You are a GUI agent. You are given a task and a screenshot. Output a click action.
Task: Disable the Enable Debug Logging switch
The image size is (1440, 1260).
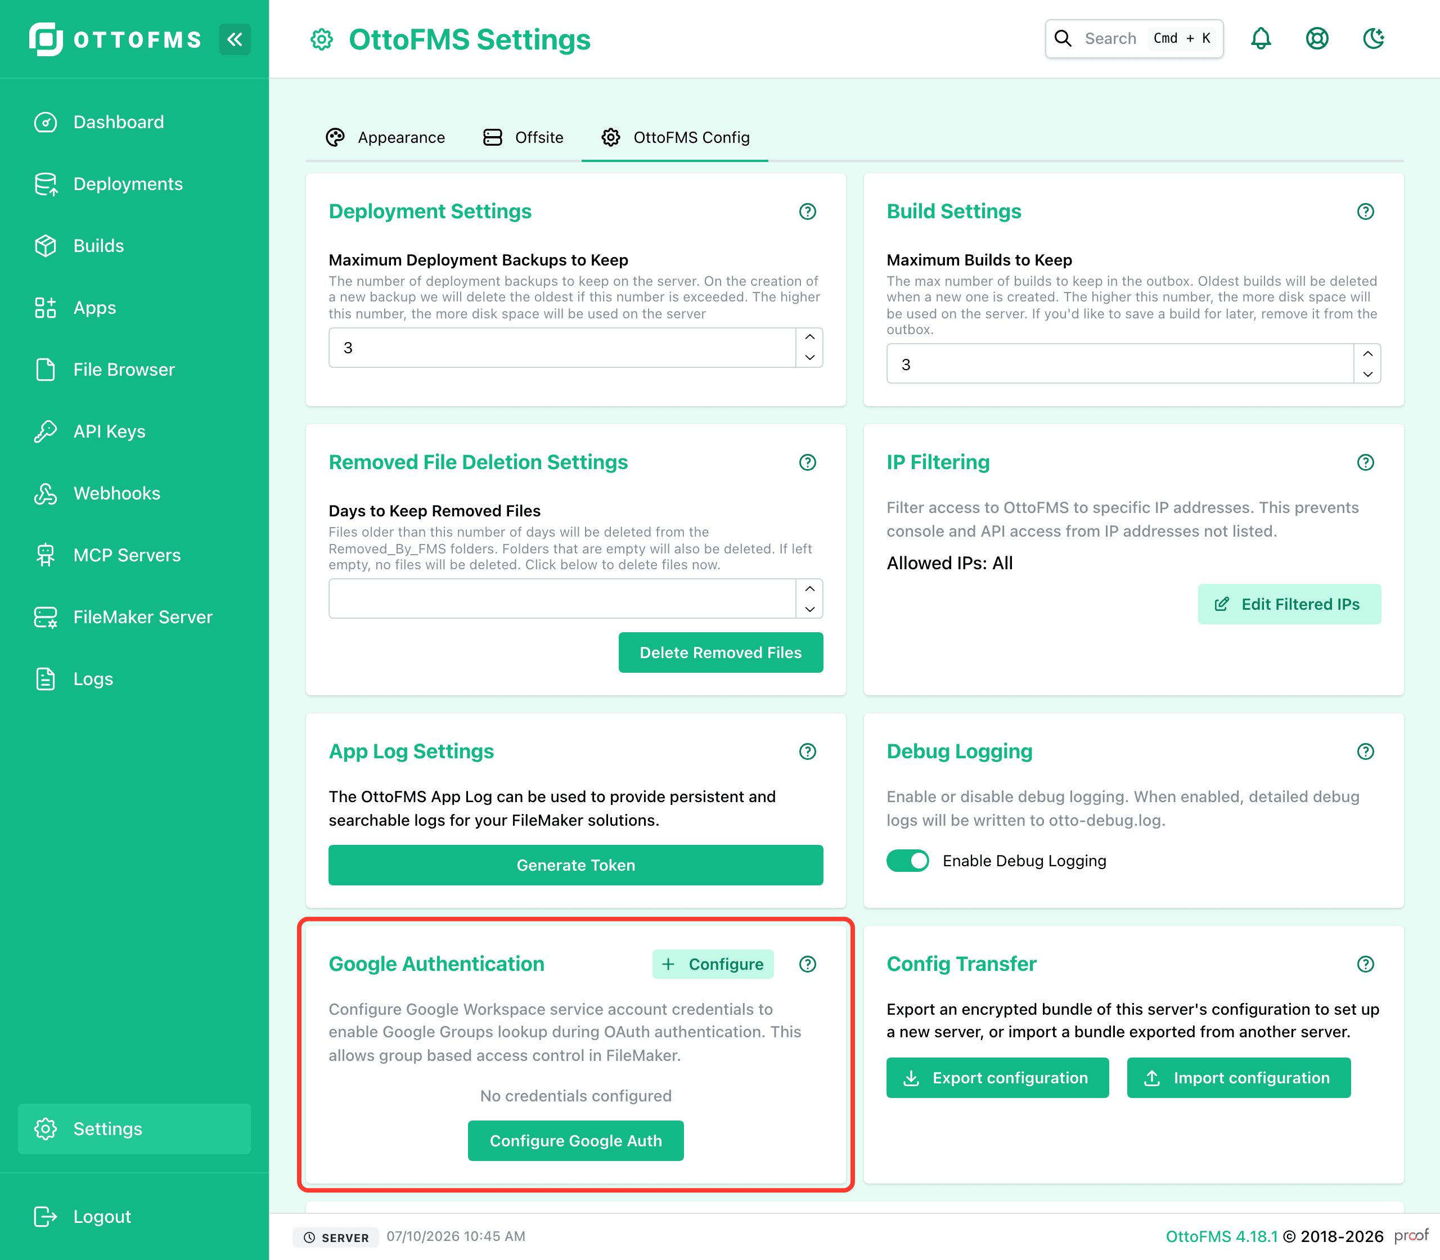tap(908, 861)
